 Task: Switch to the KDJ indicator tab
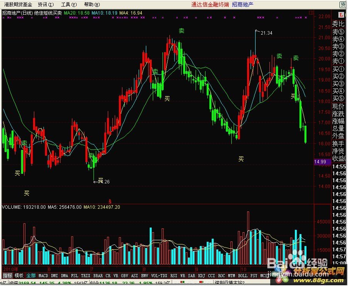pos(201,276)
